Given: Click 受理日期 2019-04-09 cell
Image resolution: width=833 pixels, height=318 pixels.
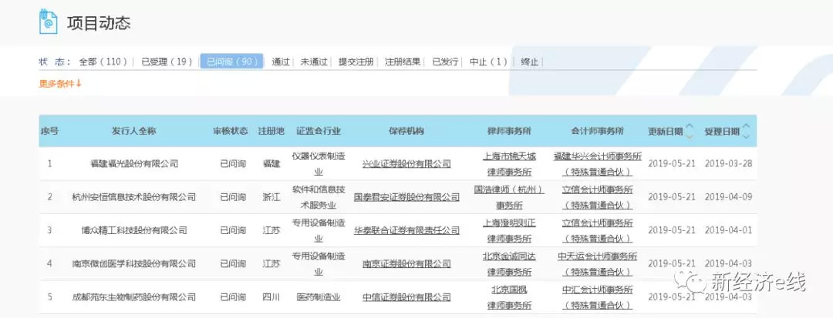Looking at the screenshot, I should pos(728,197).
